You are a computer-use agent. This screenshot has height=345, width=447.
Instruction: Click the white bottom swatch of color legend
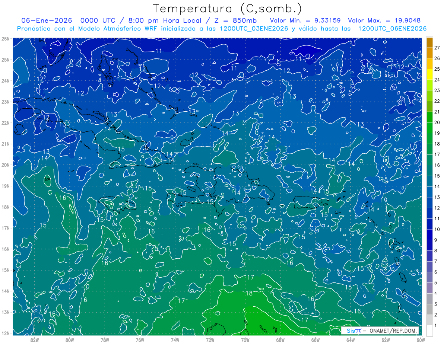click(429, 330)
